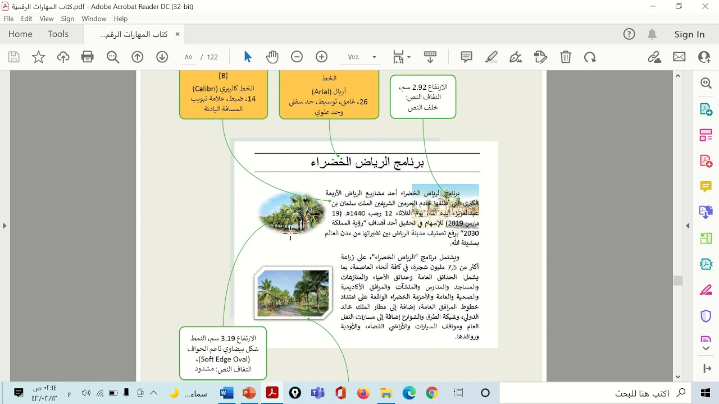This screenshot has width=719, height=404.
Task: Save the file with the floppy disk icon
Action: pos(14,57)
